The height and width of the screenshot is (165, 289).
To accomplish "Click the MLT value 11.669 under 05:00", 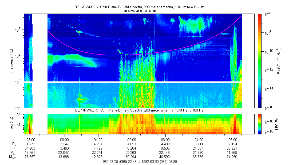I will coord(233,153).
